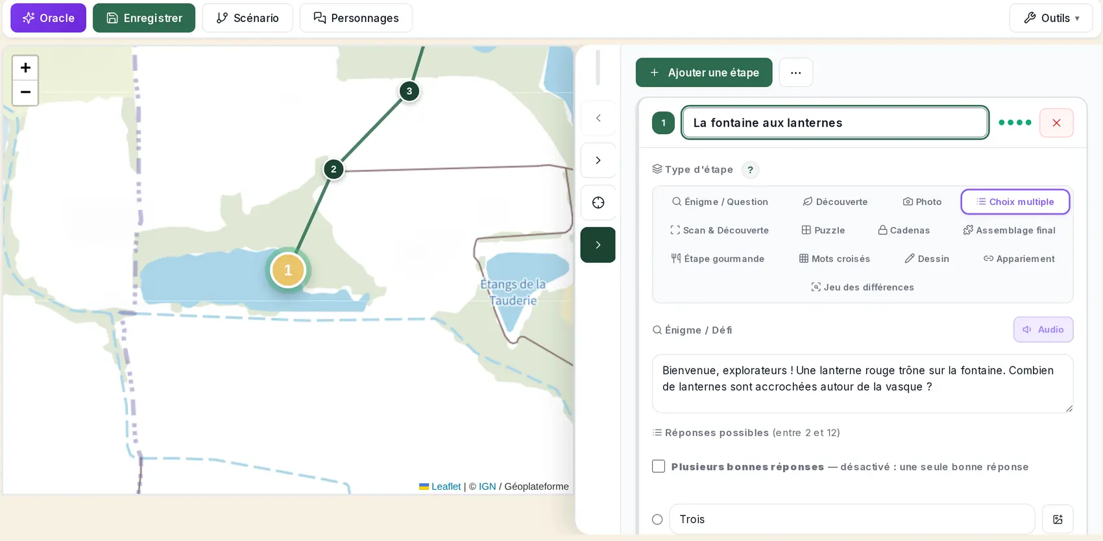Edit the Trois answer field

852,520
